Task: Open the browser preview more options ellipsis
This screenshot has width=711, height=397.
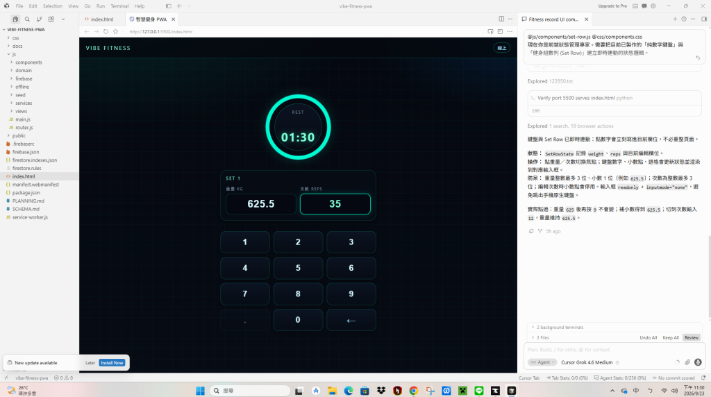Action: [510, 32]
